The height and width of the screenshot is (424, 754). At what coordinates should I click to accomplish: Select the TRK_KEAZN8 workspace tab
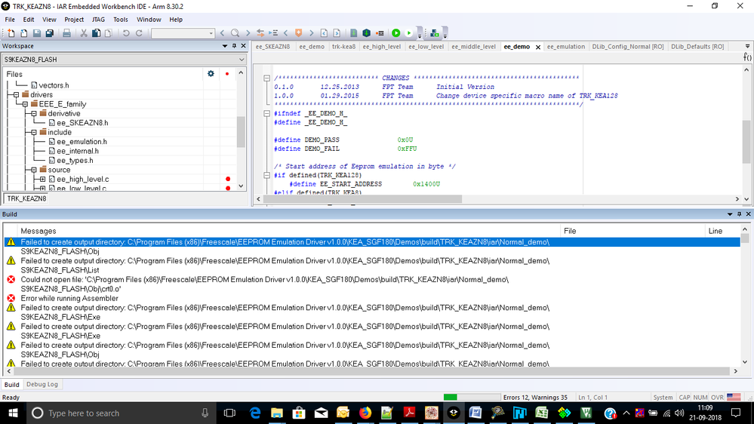tap(26, 198)
